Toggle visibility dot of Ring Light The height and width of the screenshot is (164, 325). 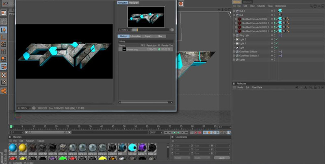coord(272,35)
